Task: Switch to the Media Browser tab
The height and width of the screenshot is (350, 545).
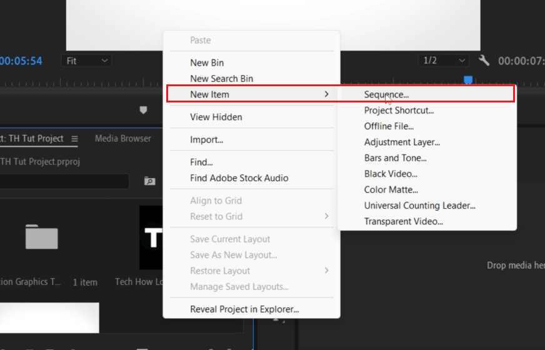Action: (122, 139)
